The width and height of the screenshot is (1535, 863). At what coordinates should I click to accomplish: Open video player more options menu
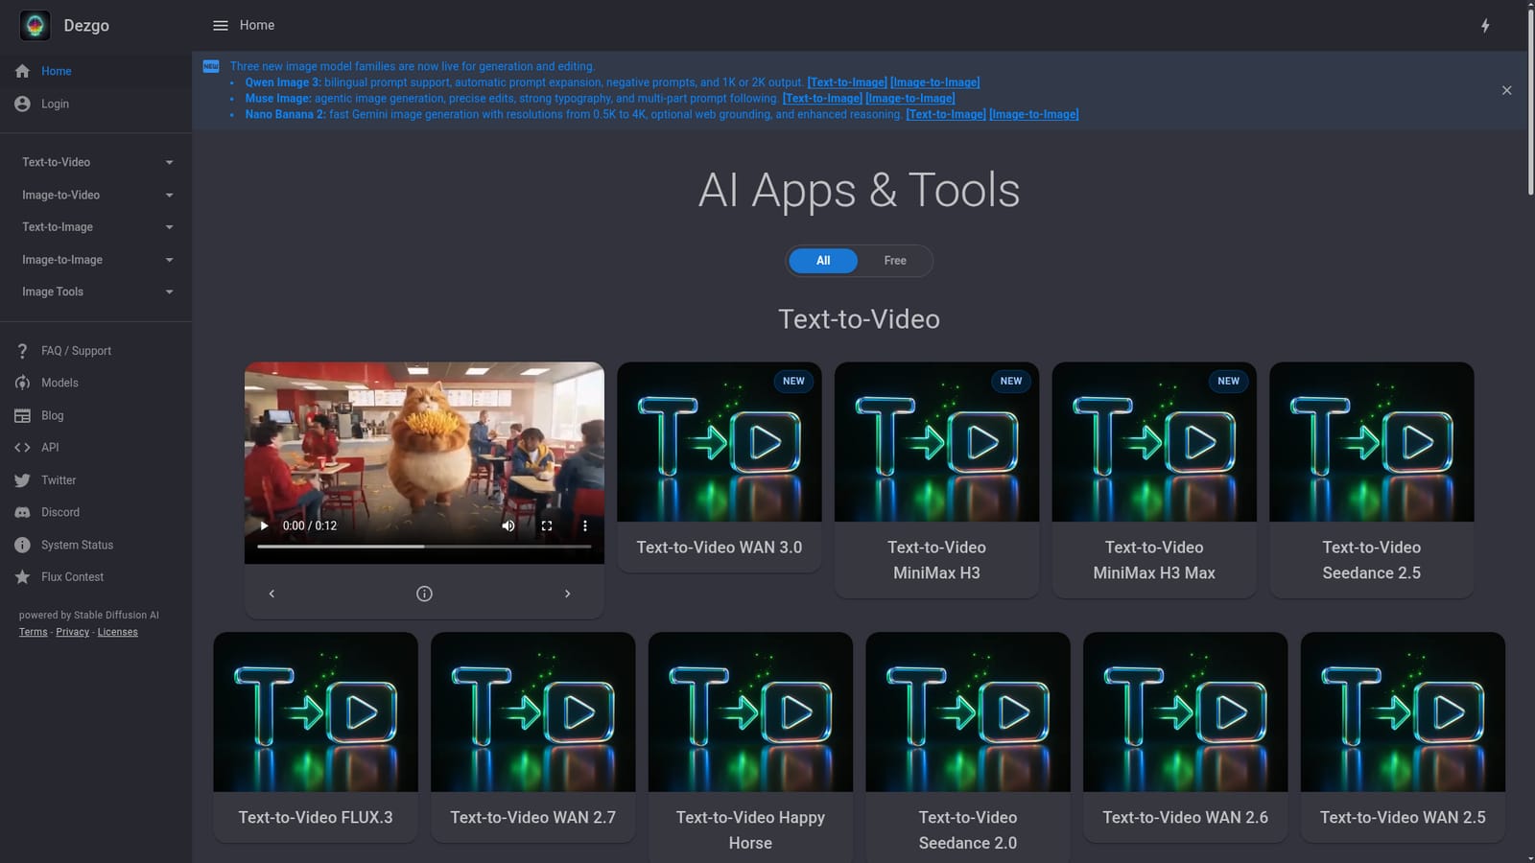coord(585,525)
